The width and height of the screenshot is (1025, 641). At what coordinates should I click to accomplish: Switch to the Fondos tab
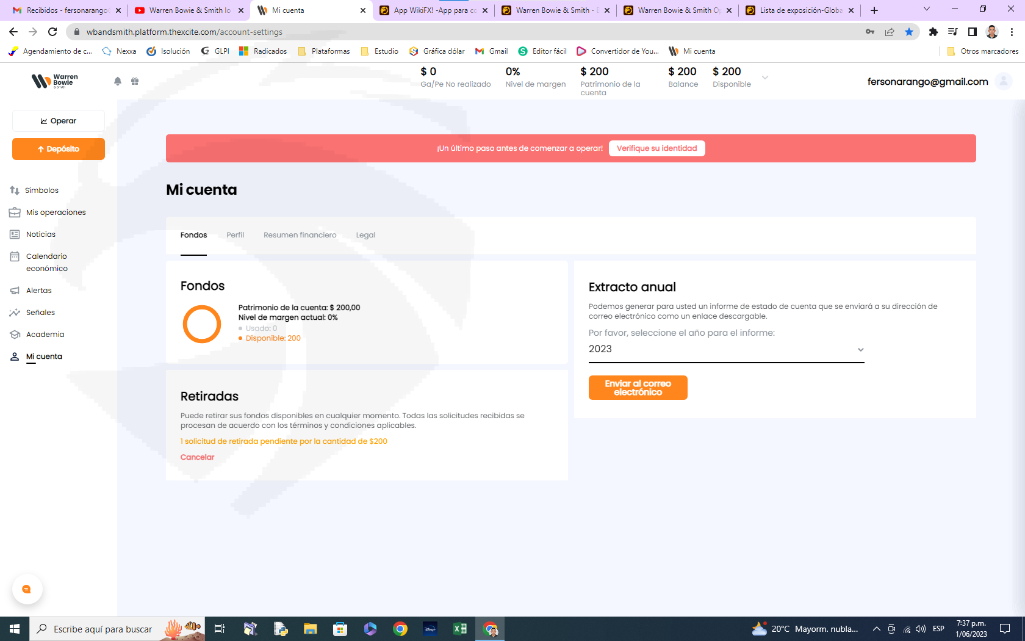pyautogui.click(x=193, y=235)
